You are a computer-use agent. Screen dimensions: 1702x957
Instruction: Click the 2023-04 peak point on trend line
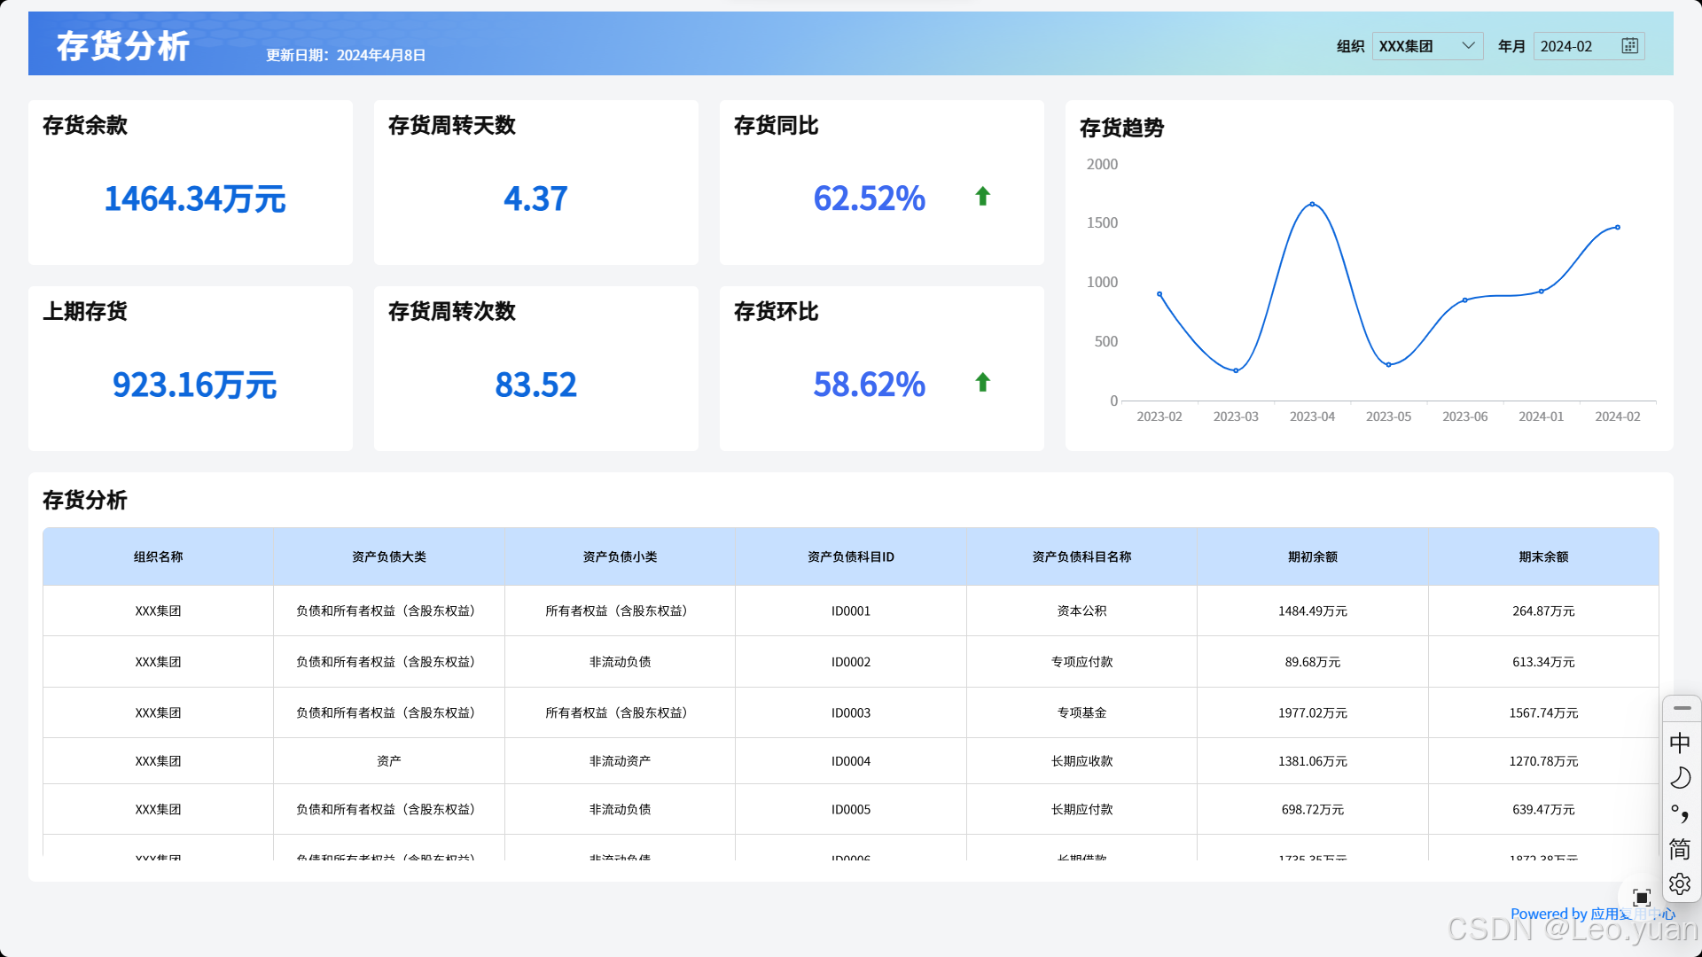(x=1312, y=205)
